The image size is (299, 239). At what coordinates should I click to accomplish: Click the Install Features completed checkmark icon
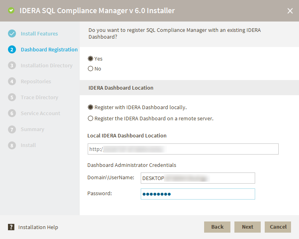12,33
